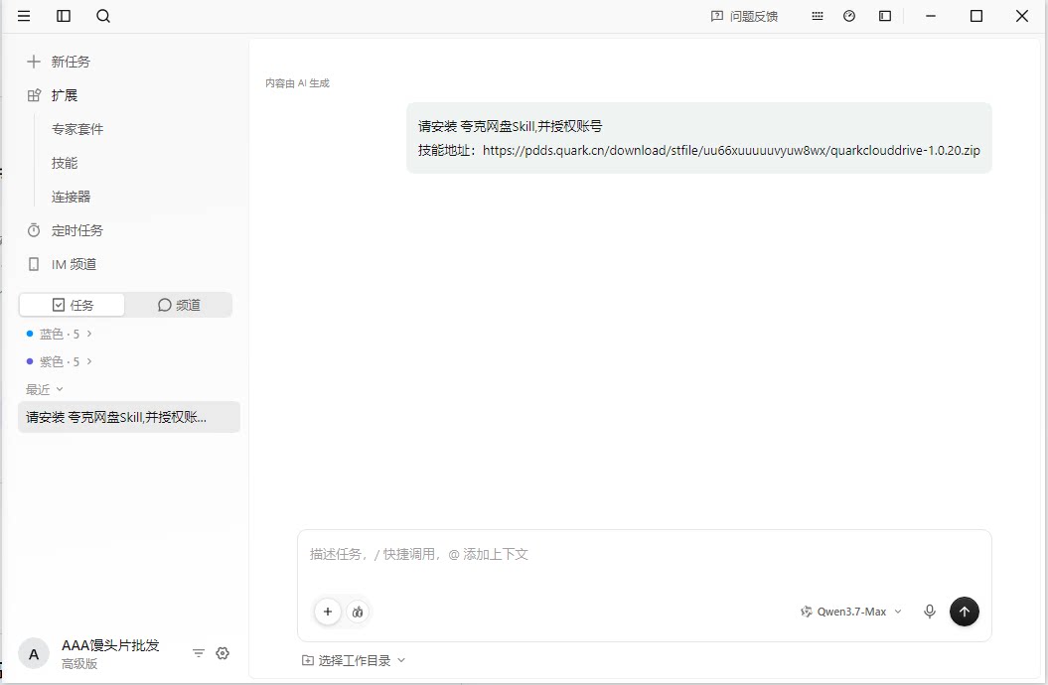This screenshot has width=1048, height=685.
Task: Open account AAA馒头片批发
Action: 110,645
